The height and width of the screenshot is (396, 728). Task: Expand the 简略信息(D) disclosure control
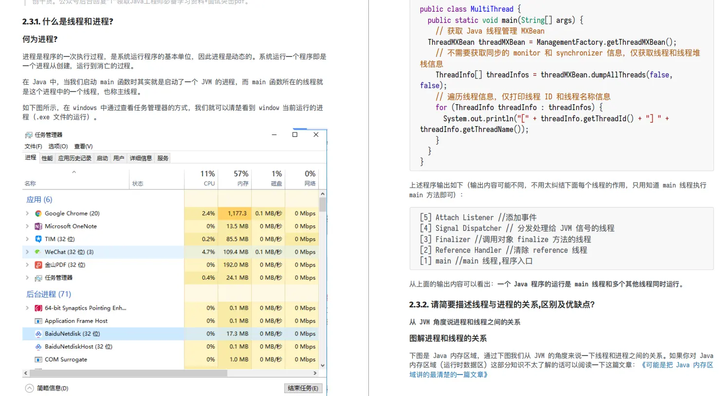point(30,388)
